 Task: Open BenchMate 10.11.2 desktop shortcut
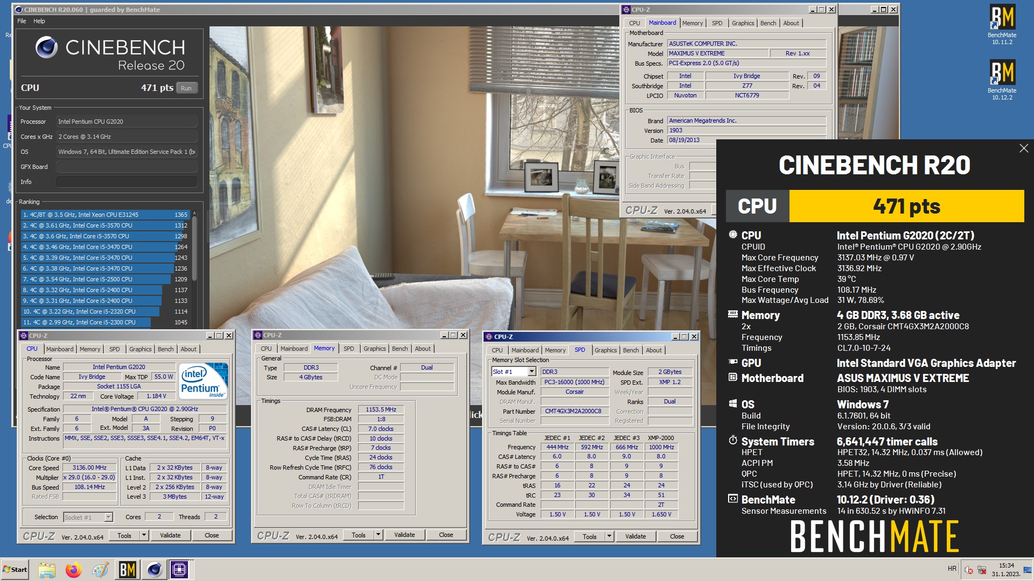[x=1002, y=24]
